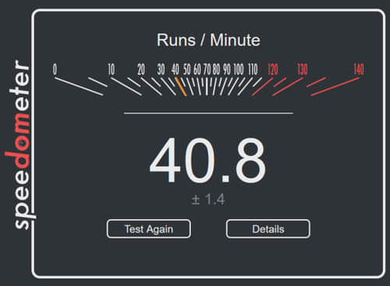Click the orange gauge needle

tap(181, 87)
